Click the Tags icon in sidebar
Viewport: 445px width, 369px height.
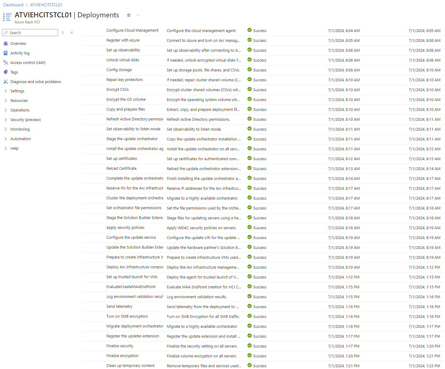coord(6,72)
